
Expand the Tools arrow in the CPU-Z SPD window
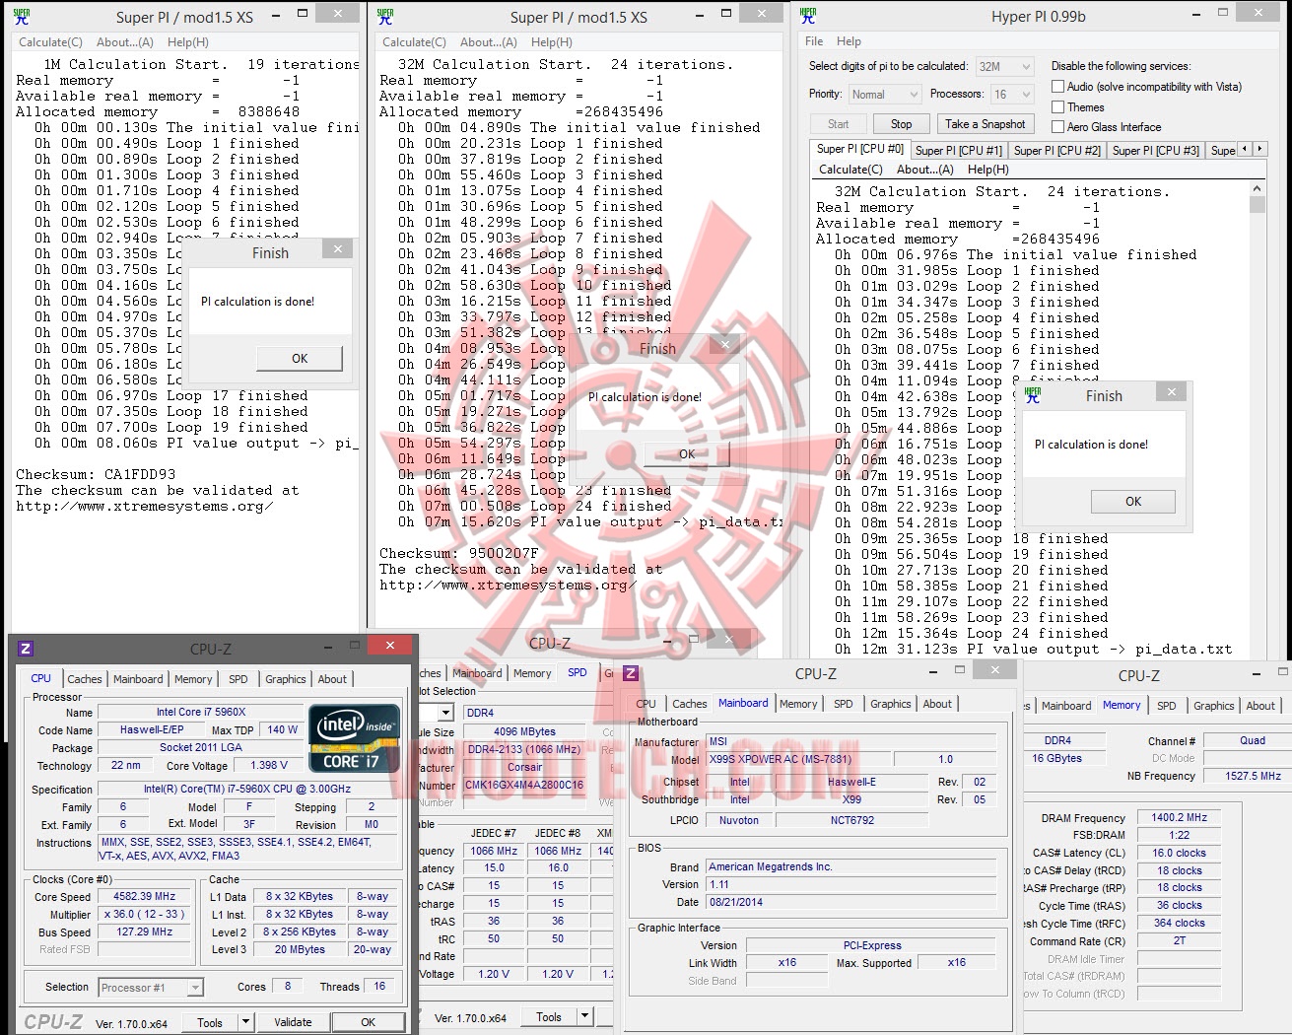pyautogui.click(x=584, y=1016)
